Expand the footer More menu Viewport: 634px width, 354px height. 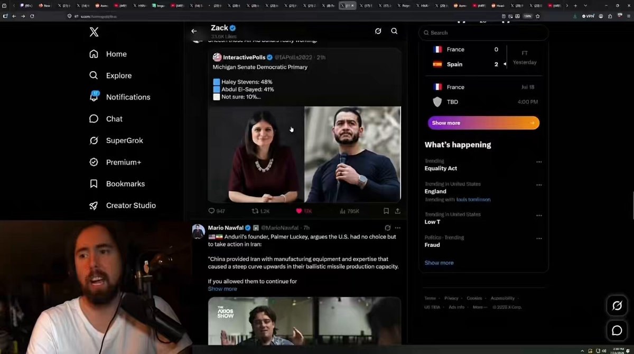coord(479,307)
